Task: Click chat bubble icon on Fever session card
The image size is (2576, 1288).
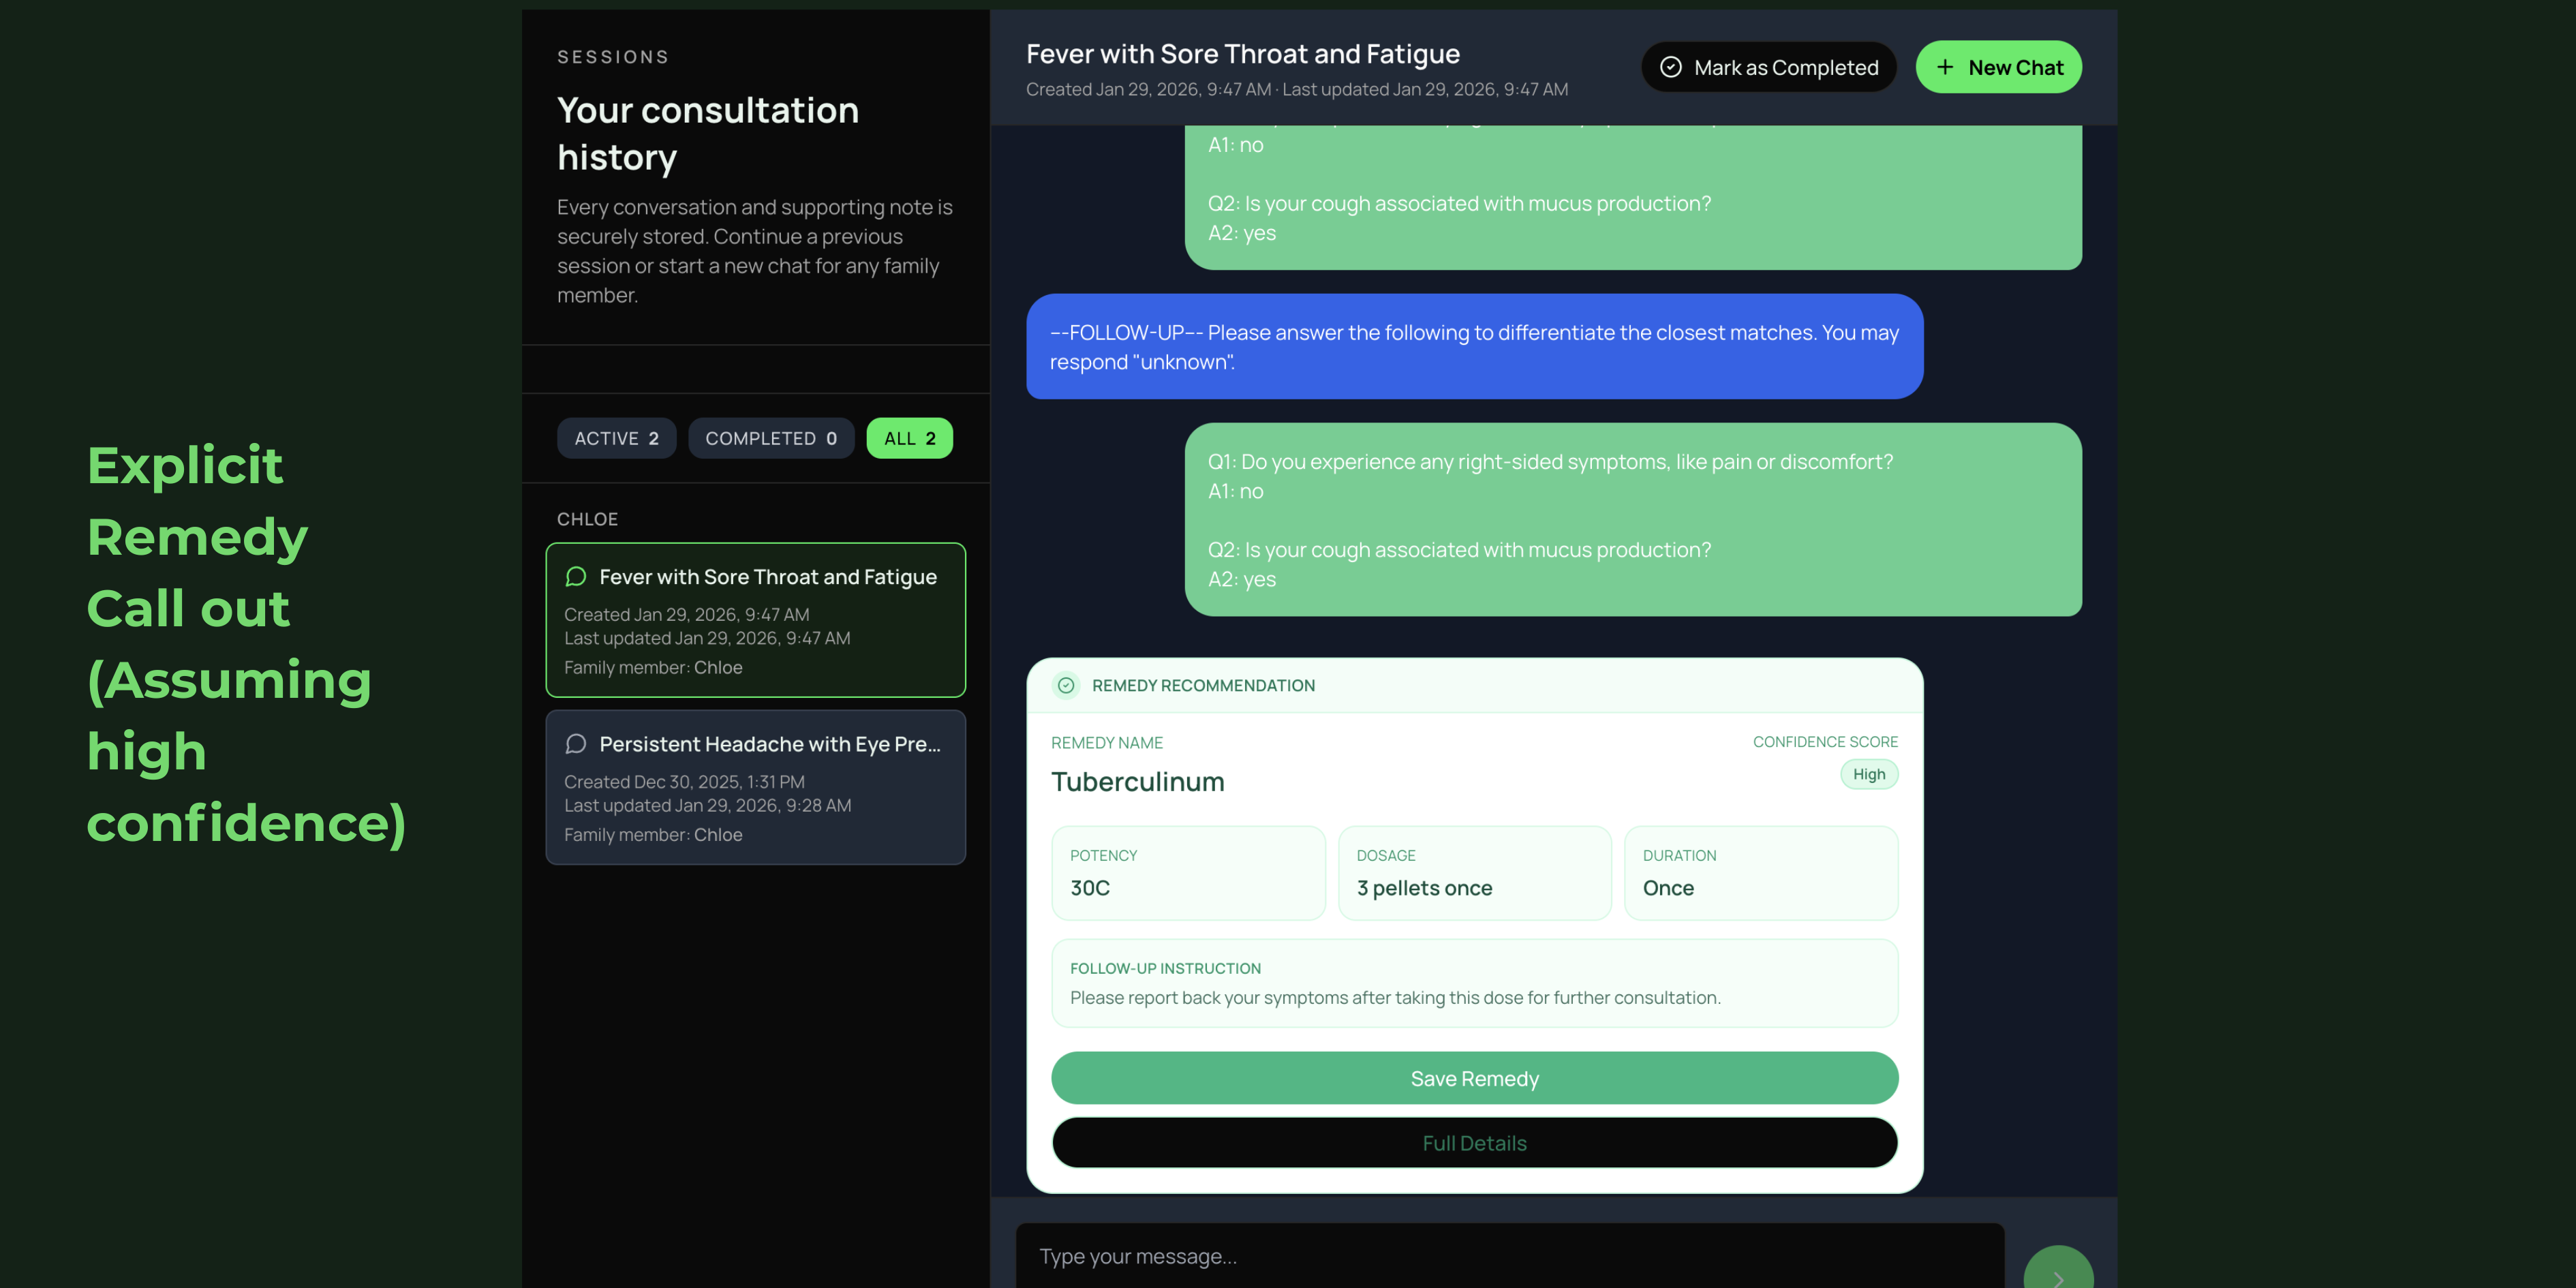Action: (576, 577)
